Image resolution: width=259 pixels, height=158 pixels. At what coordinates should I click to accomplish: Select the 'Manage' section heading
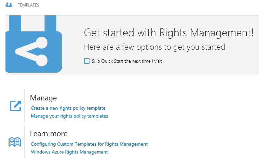[43, 98]
